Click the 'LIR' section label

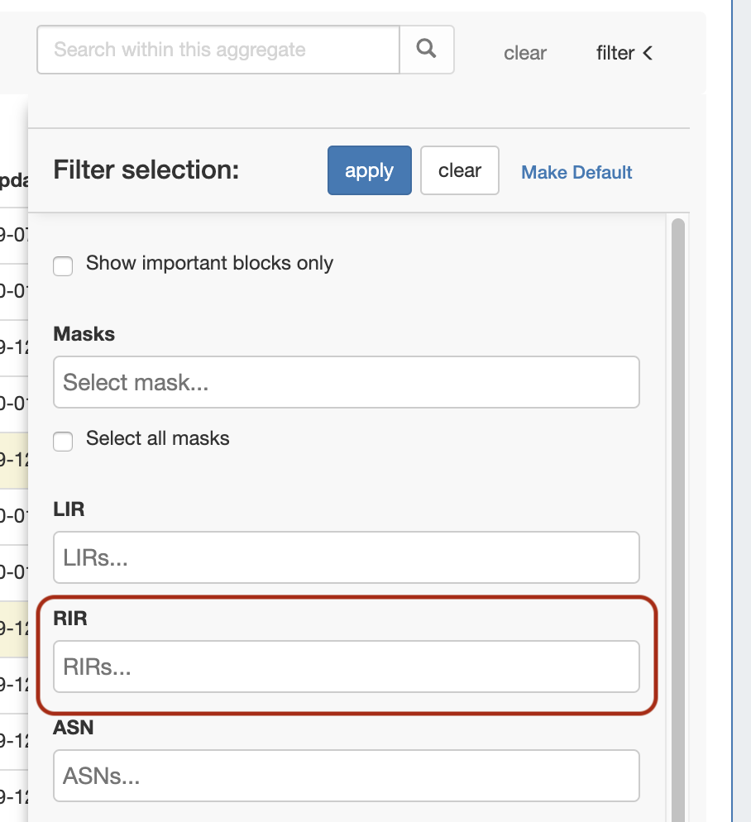click(x=69, y=509)
